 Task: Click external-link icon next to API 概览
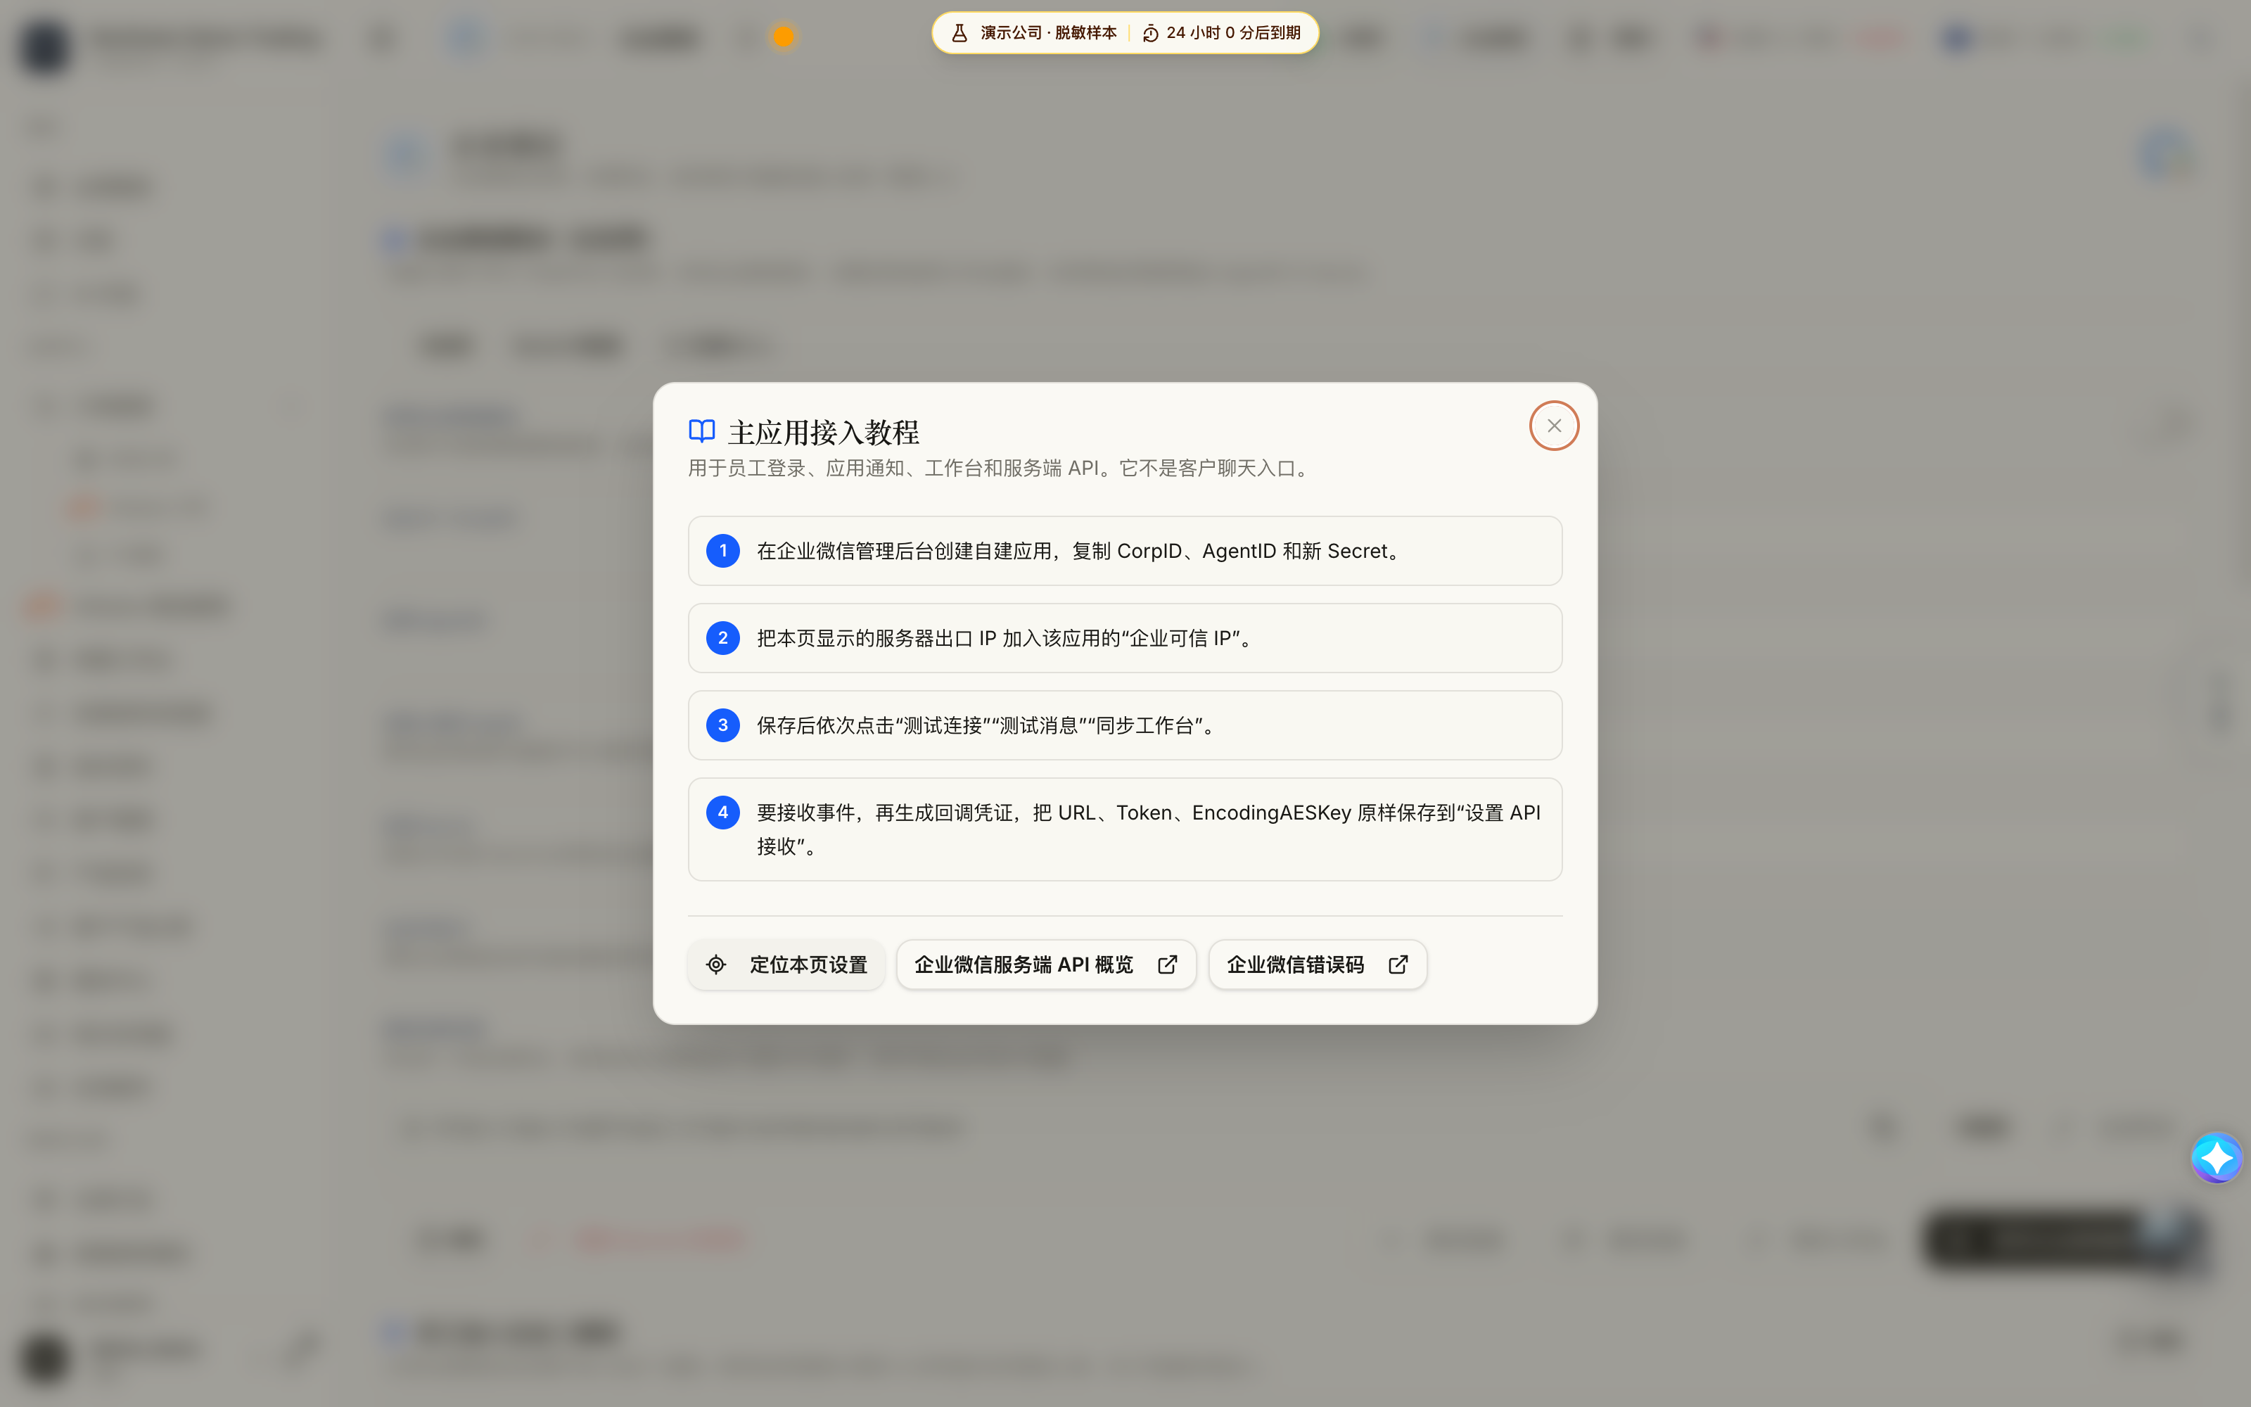point(1168,965)
